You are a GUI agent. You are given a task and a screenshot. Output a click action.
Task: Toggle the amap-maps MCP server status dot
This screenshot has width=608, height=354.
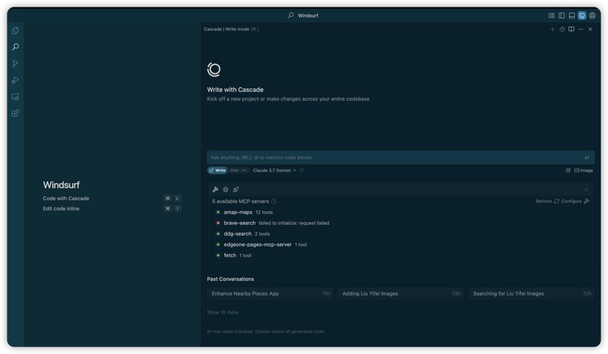pyautogui.click(x=218, y=212)
